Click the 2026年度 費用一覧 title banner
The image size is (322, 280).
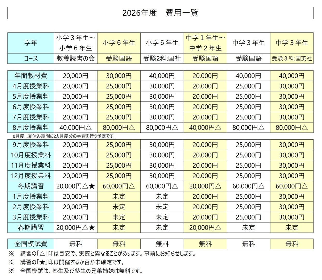click(160, 13)
